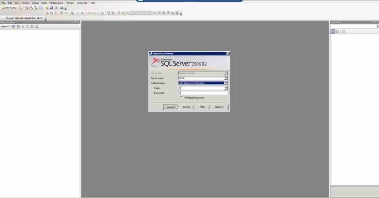This screenshot has height=198, width=379.
Task: Click the Connect Object Explorer icon next to Connect
Action: coord(14,26)
